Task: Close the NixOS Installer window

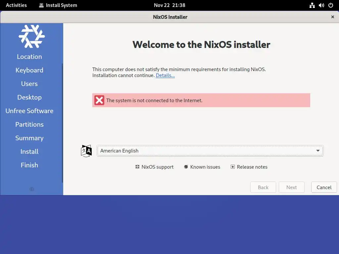Action: tap(332, 17)
